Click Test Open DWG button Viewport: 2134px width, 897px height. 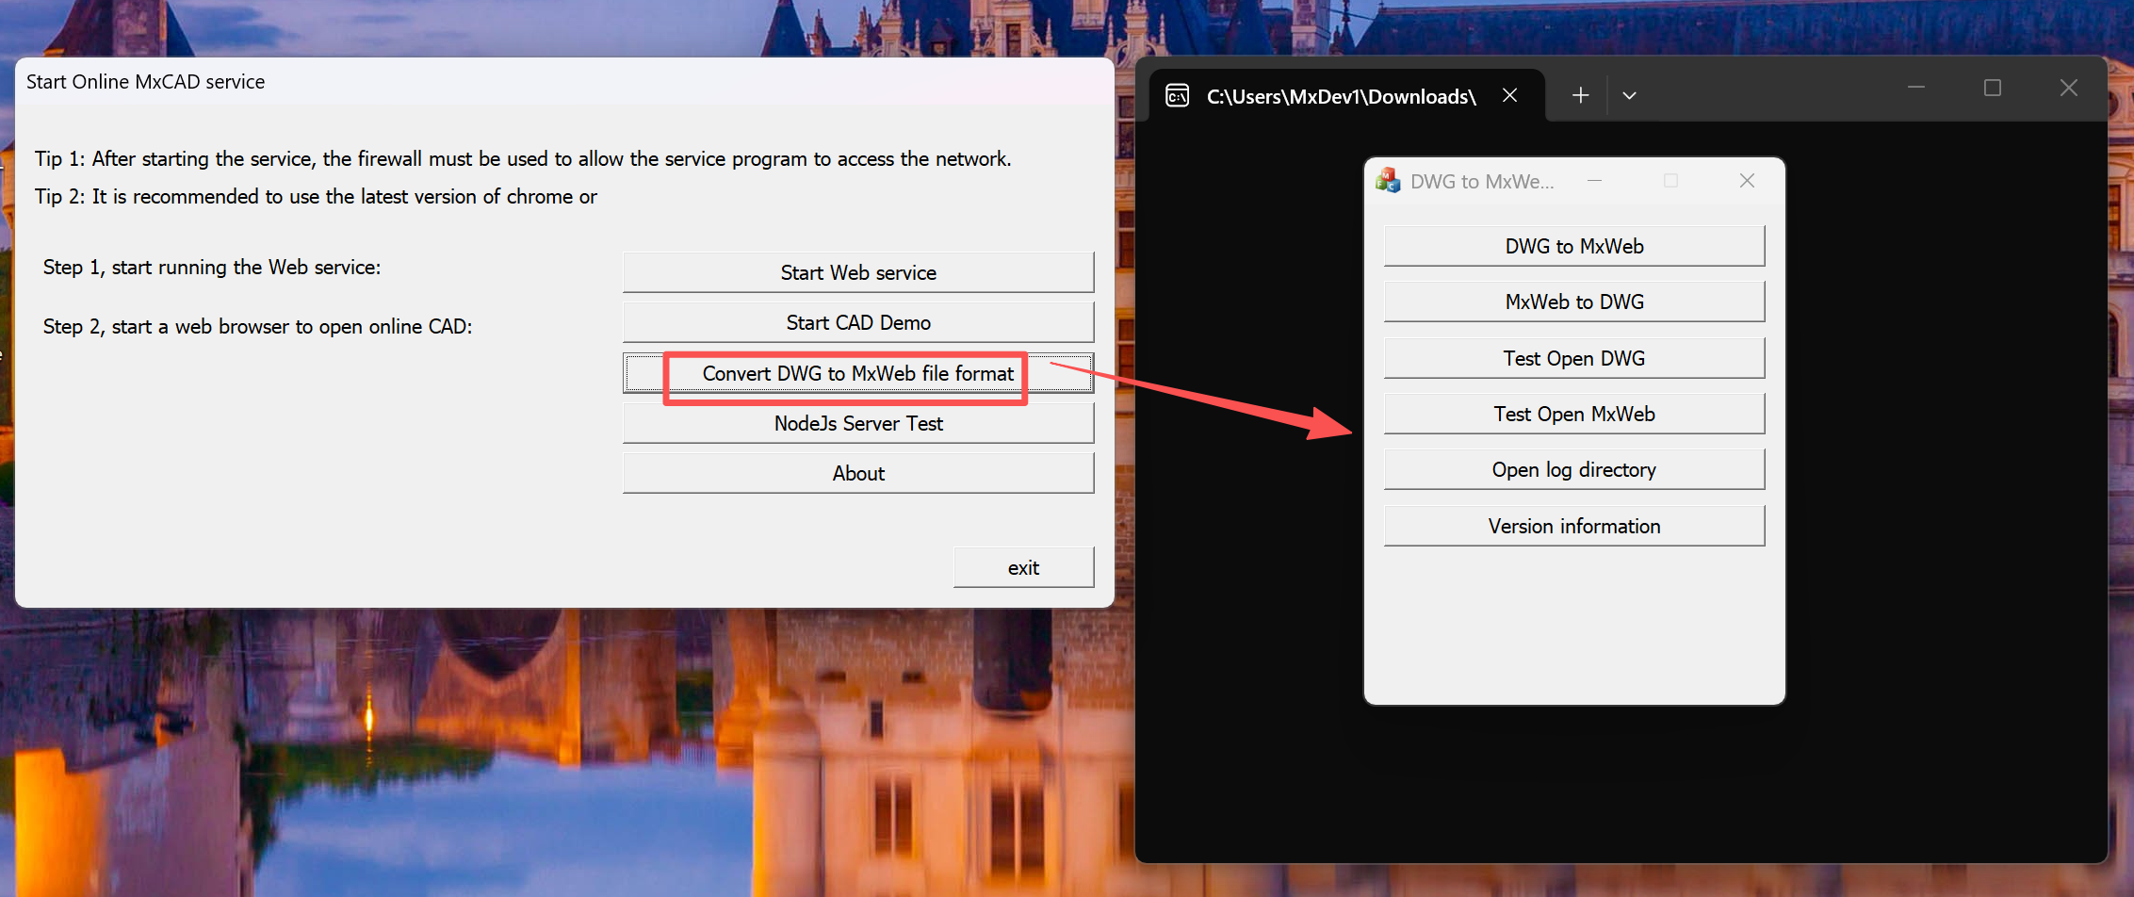[1573, 358]
